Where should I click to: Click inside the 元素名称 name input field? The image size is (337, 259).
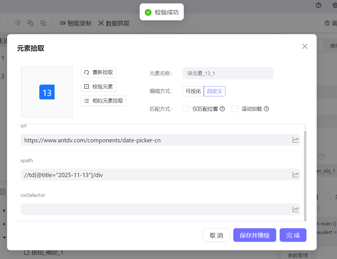pos(228,73)
